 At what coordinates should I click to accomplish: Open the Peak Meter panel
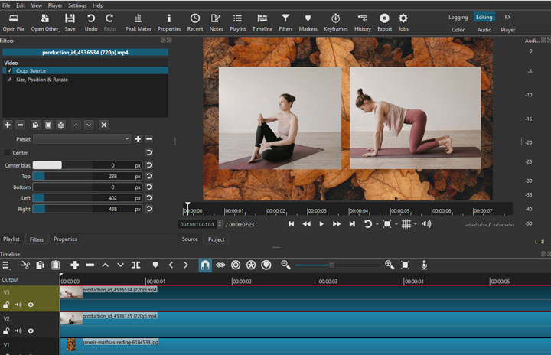coord(138,21)
